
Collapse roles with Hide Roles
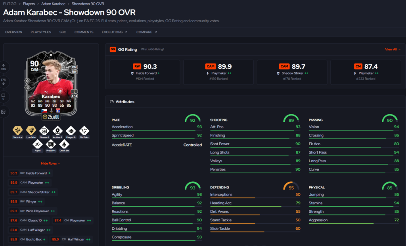[51, 163]
